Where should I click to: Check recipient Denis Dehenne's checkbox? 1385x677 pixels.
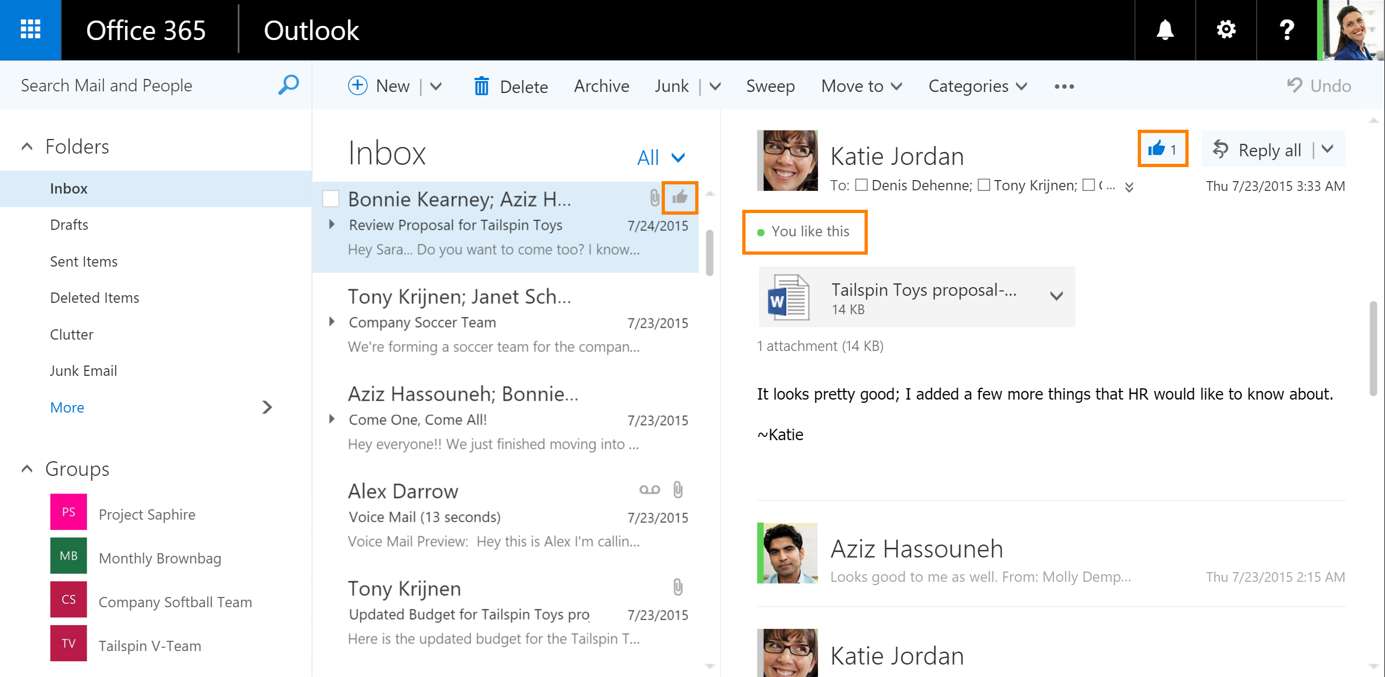click(x=862, y=185)
